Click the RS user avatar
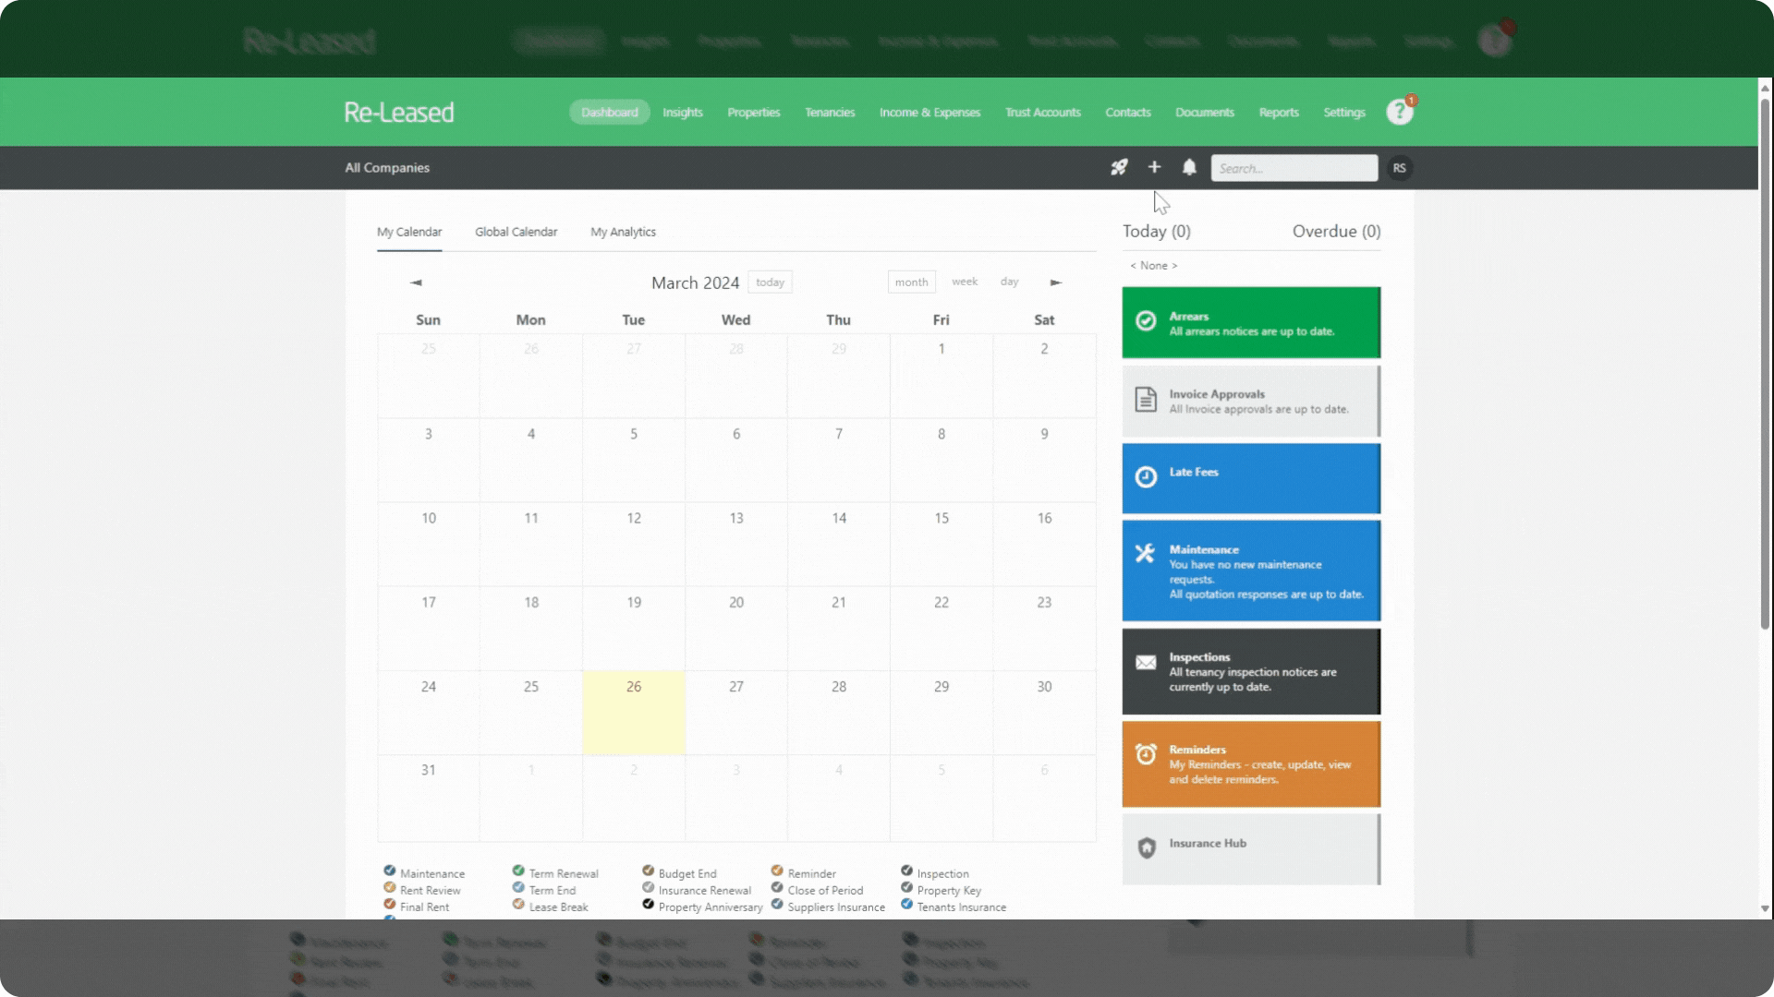 [x=1400, y=168]
